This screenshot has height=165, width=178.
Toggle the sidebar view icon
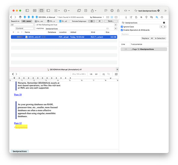click(27, 11)
